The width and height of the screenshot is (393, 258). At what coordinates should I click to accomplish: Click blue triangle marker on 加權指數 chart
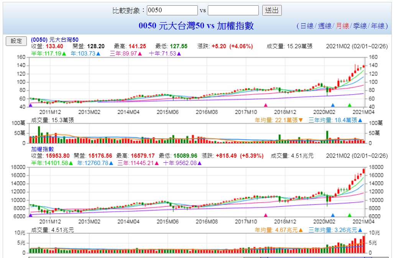coord(333,215)
